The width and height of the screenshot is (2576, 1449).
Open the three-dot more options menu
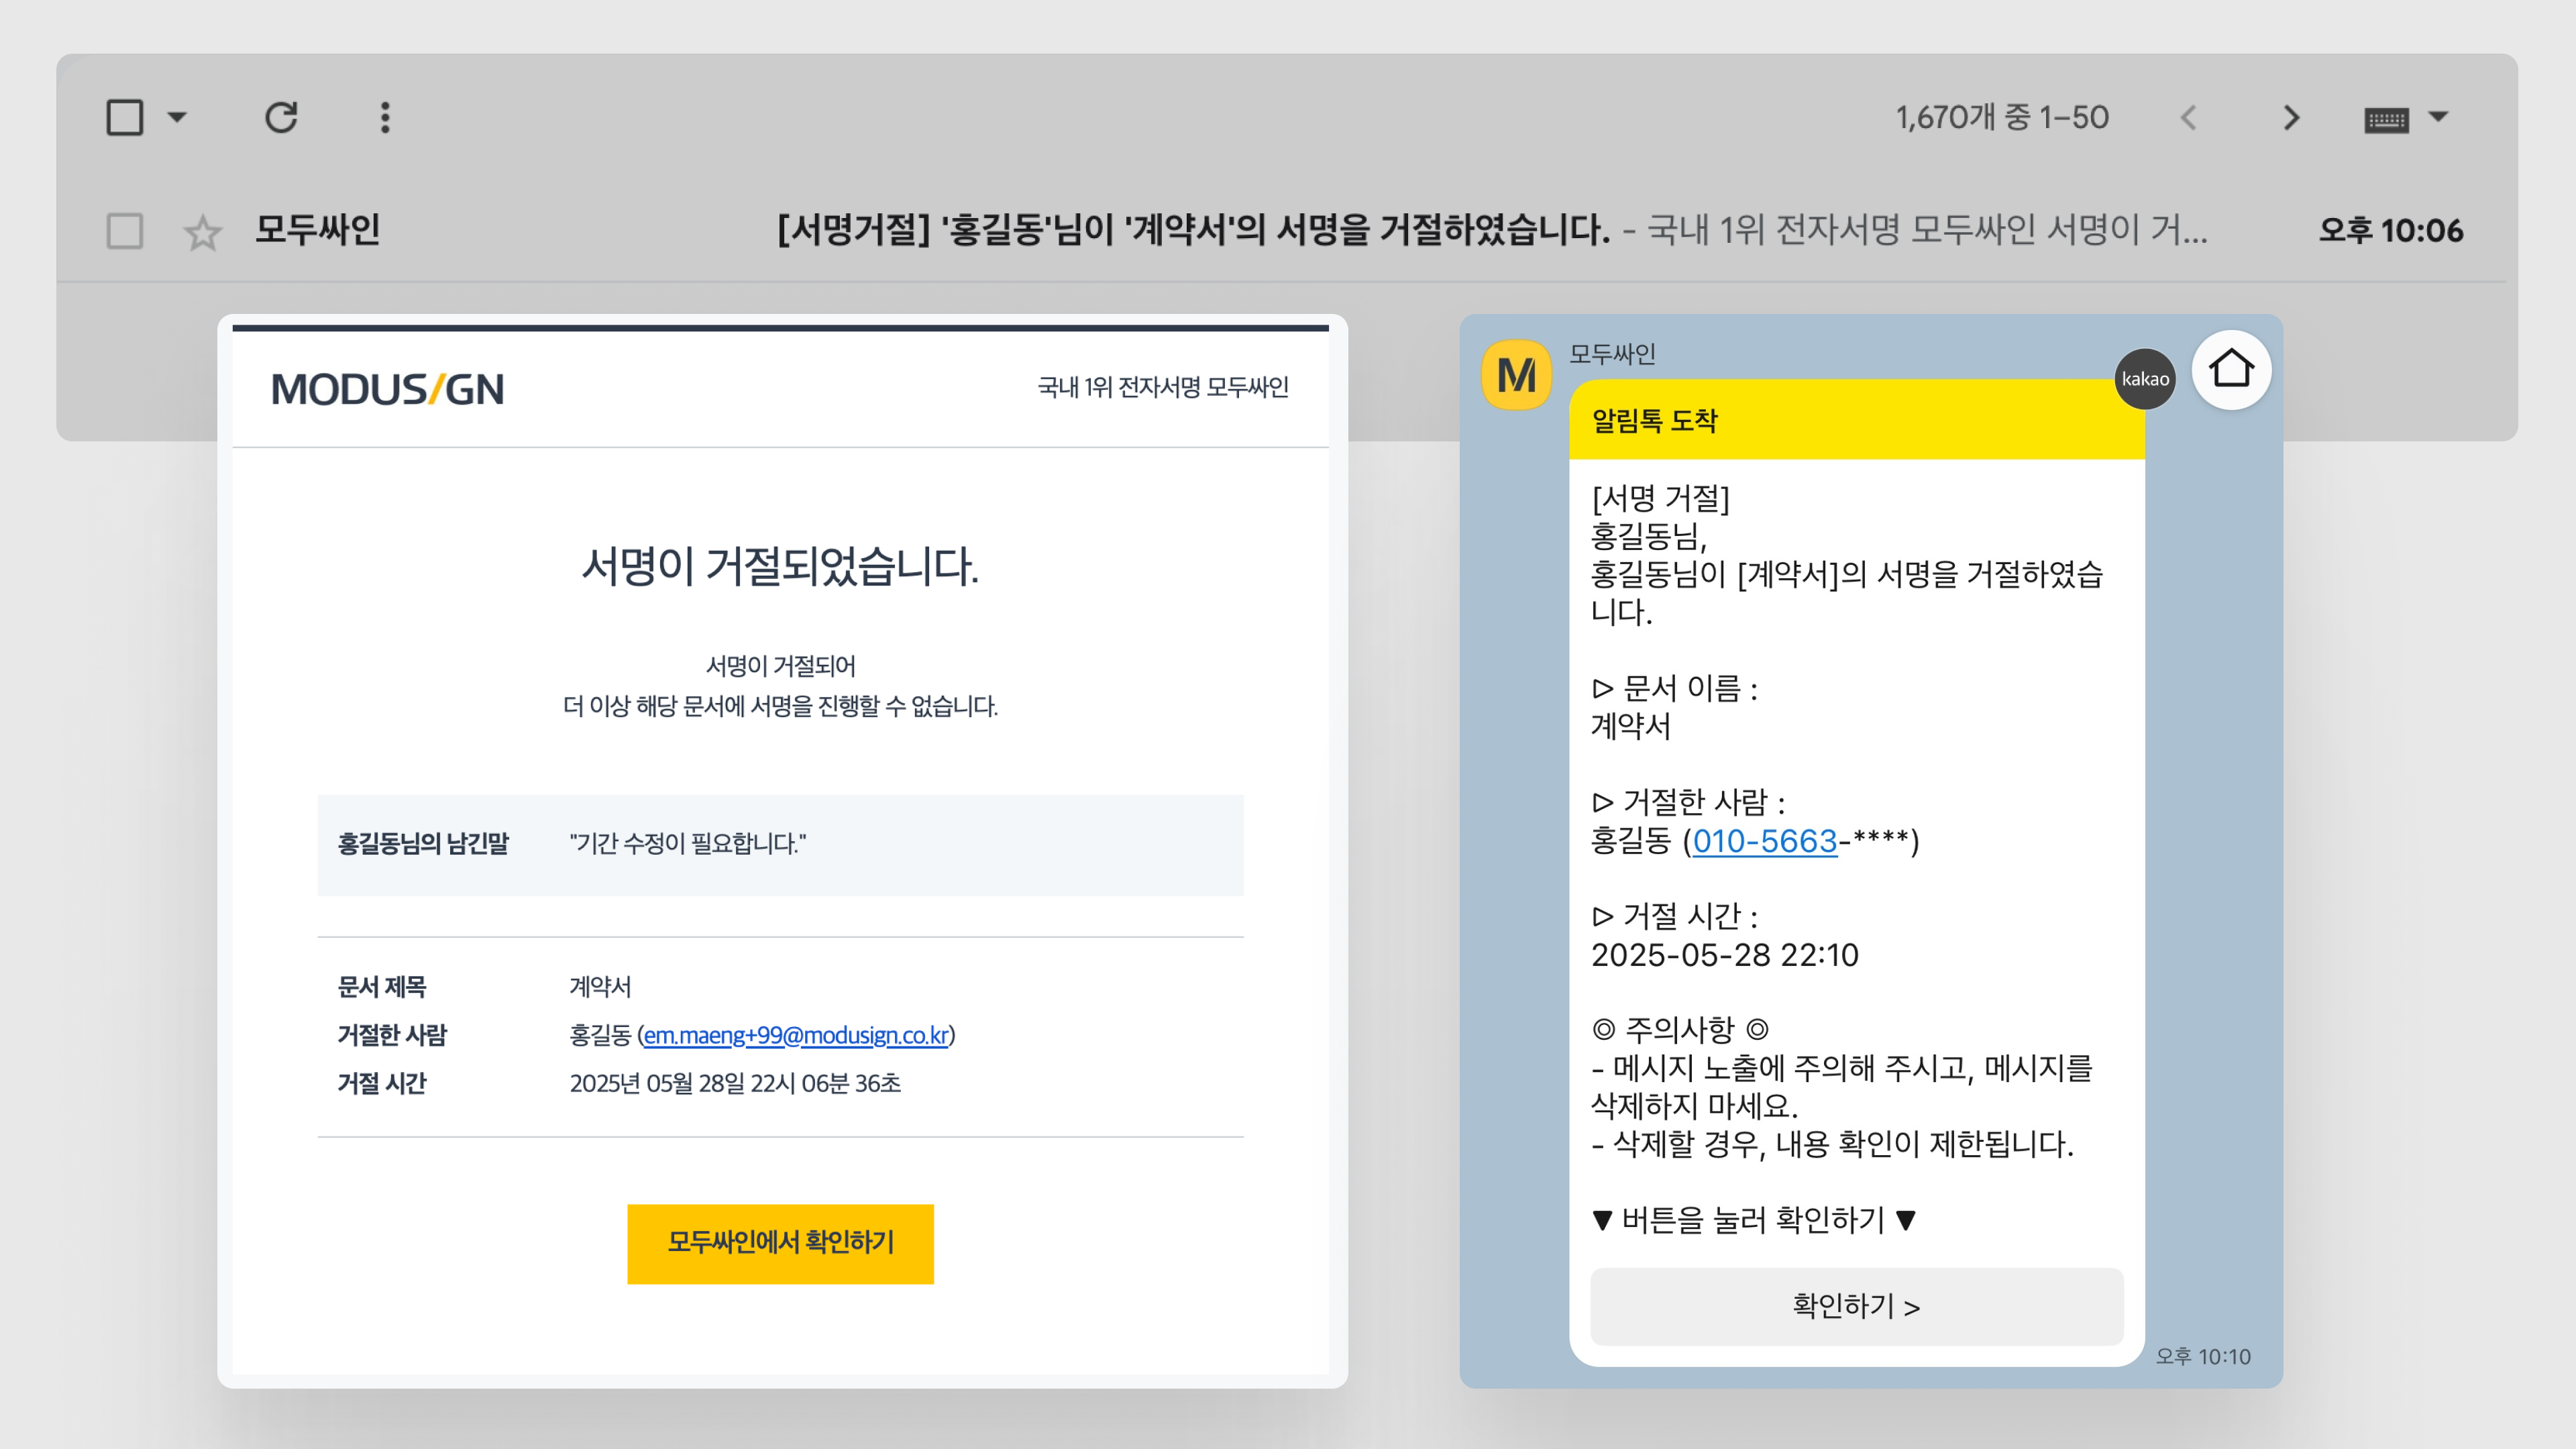click(x=385, y=118)
